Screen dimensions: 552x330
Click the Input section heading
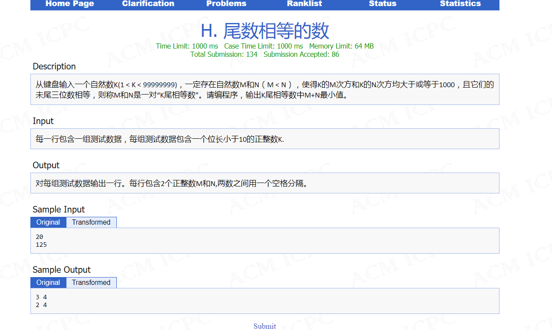[43, 121]
